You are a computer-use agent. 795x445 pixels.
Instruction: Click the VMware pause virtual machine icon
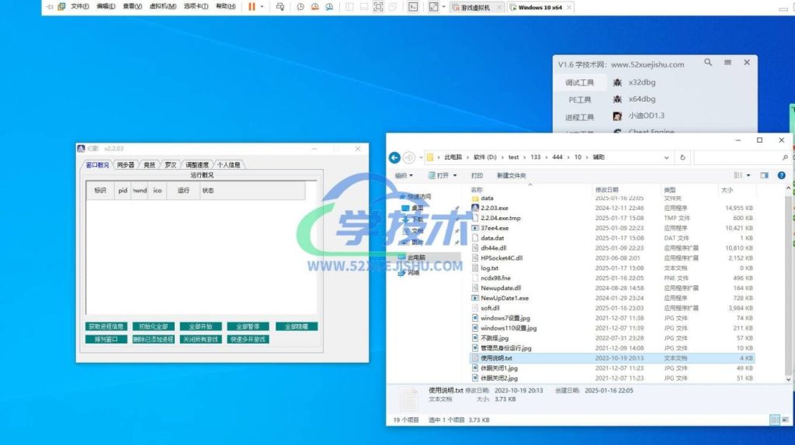click(x=252, y=6)
